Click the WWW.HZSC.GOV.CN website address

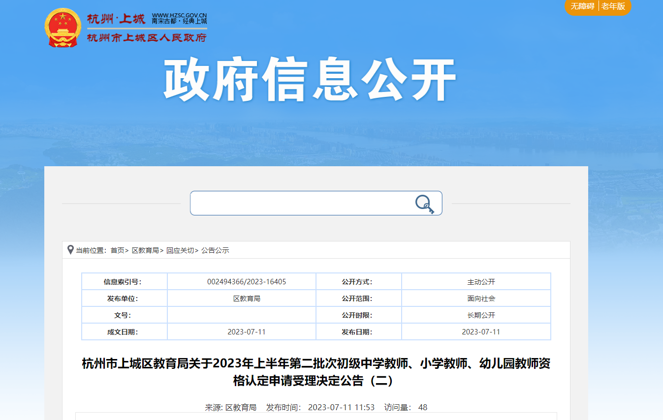click(x=179, y=15)
